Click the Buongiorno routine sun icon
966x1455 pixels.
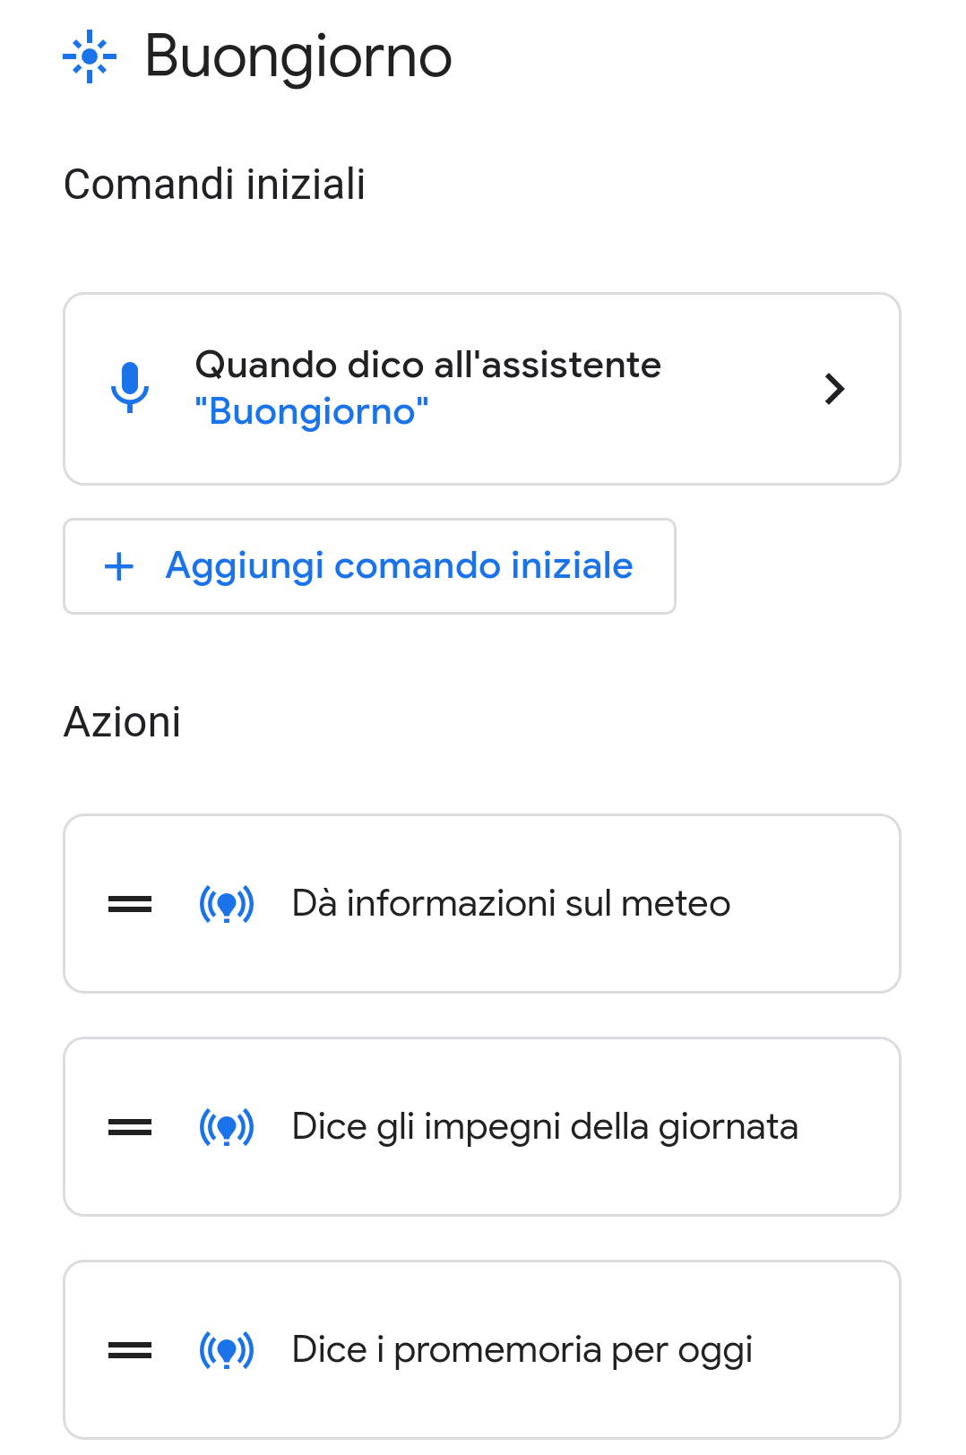coord(89,56)
